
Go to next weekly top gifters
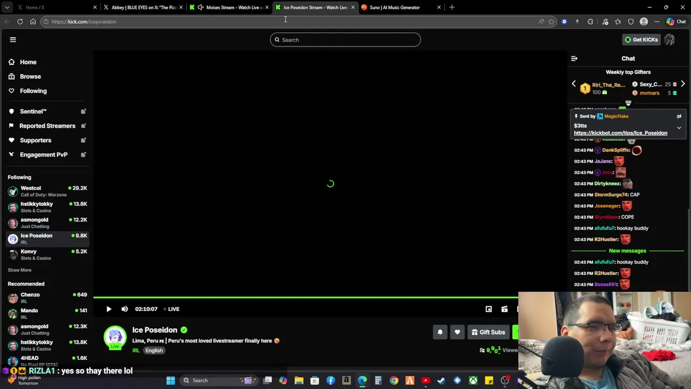coord(683,84)
